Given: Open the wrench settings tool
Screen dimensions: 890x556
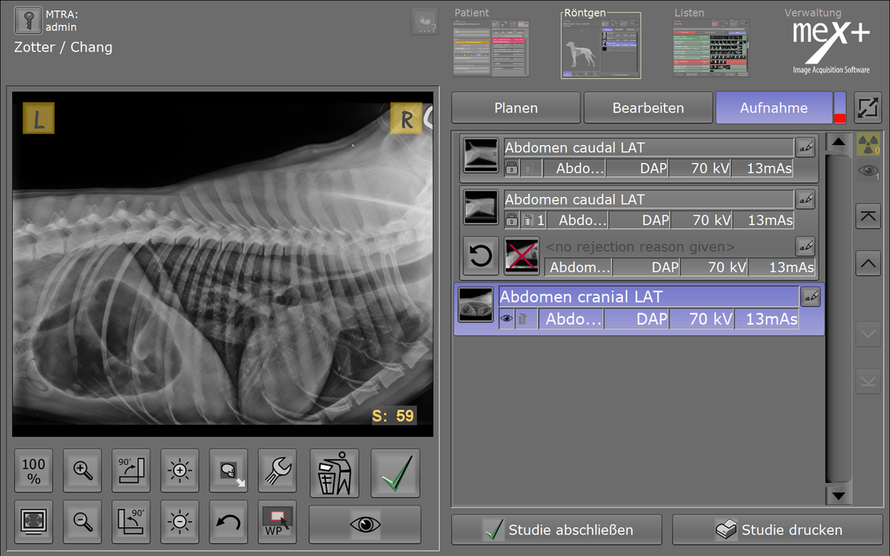Looking at the screenshot, I should [277, 472].
